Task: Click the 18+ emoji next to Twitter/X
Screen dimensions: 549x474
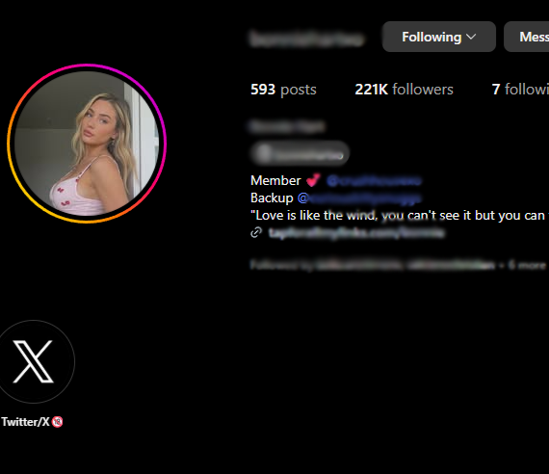Action: click(x=58, y=422)
